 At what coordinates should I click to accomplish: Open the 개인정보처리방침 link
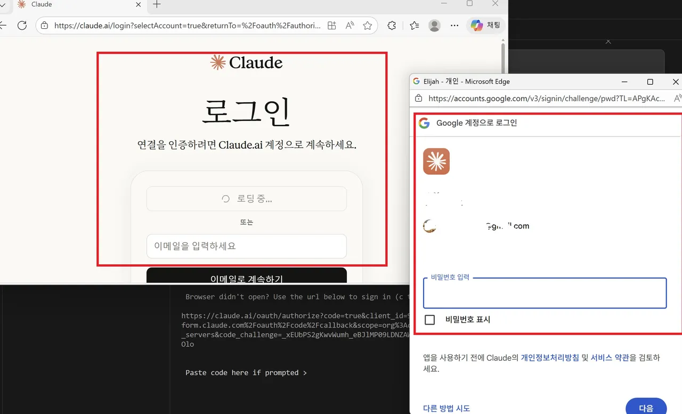(x=550, y=358)
